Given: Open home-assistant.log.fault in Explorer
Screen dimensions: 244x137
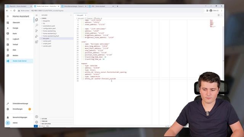Looking at the screenshot, I should coord(51,36).
